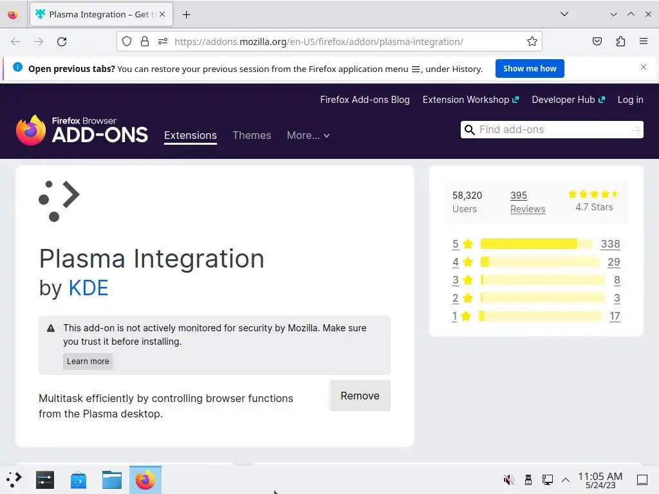Viewport: 659px width, 494px height.
Task: Open the Firefox application hamburger menu
Action: point(643,41)
